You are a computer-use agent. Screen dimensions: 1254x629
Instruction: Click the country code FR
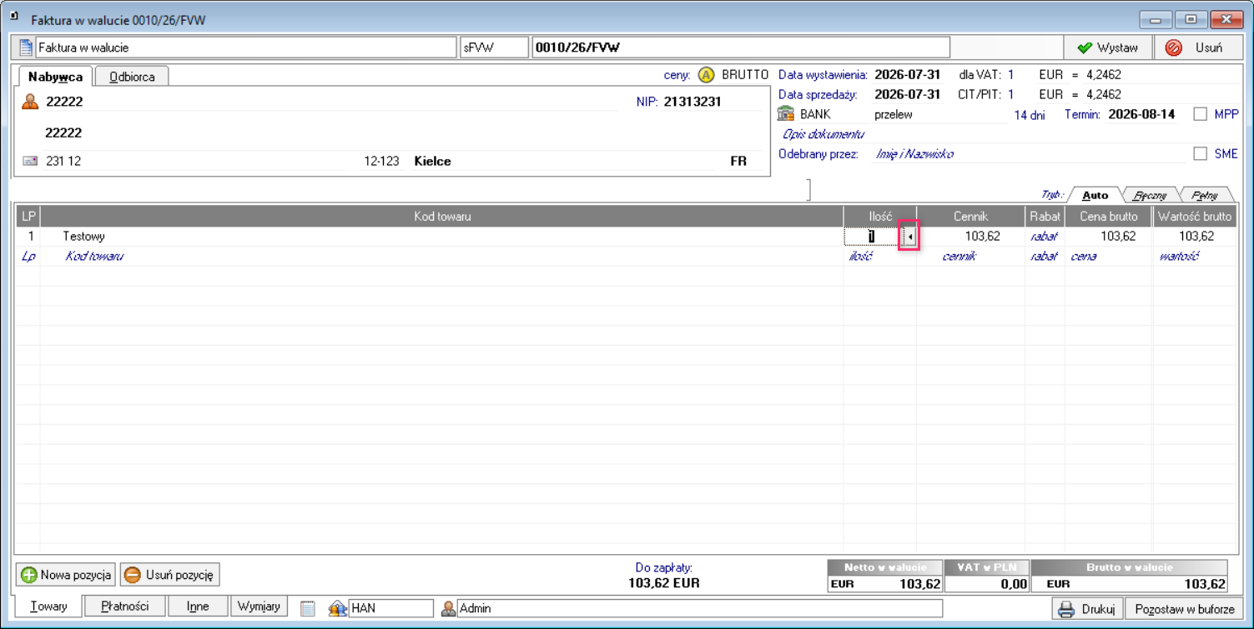[738, 161]
